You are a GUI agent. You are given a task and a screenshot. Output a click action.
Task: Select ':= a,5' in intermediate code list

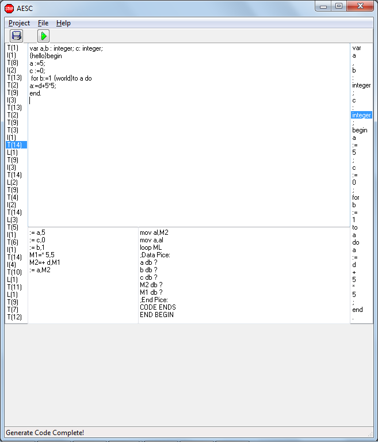pyautogui.click(x=37, y=233)
